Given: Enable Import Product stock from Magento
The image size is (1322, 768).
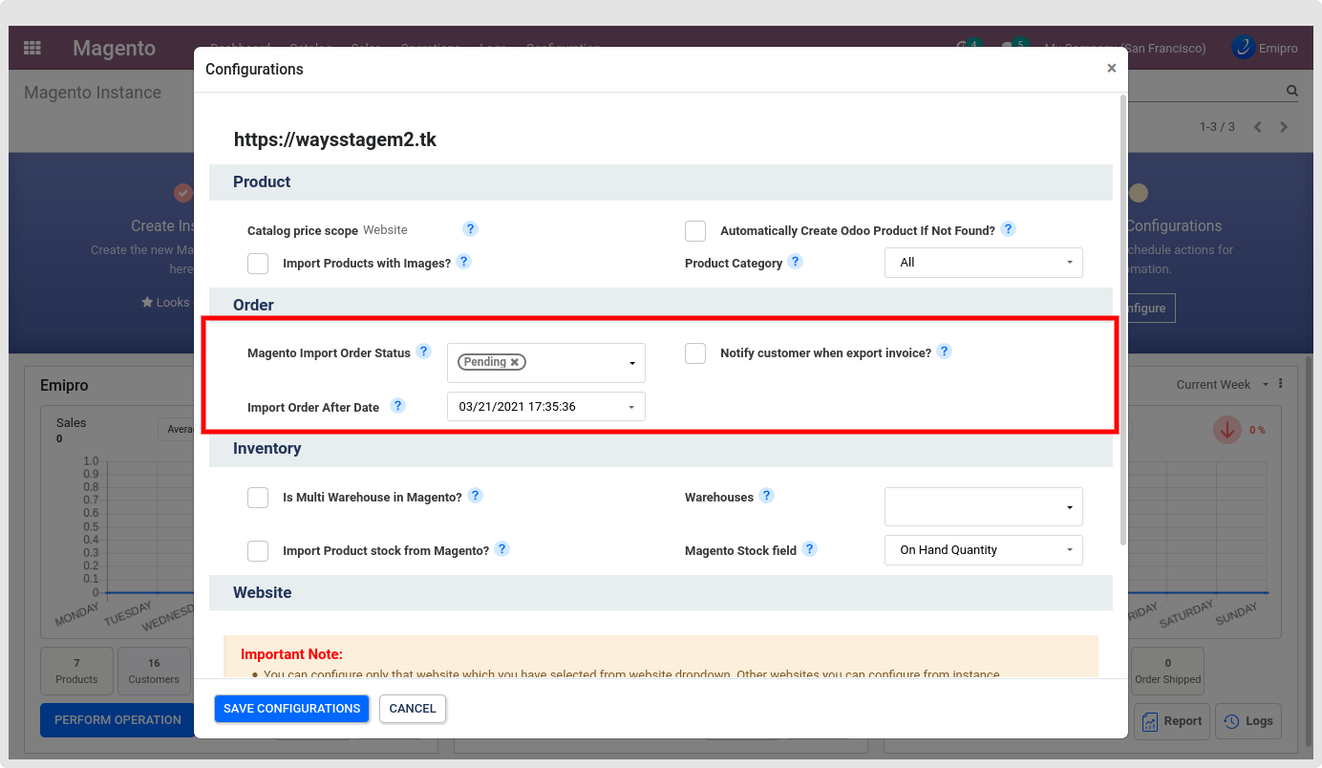Looking at the screenshot, I should [258, 551].
